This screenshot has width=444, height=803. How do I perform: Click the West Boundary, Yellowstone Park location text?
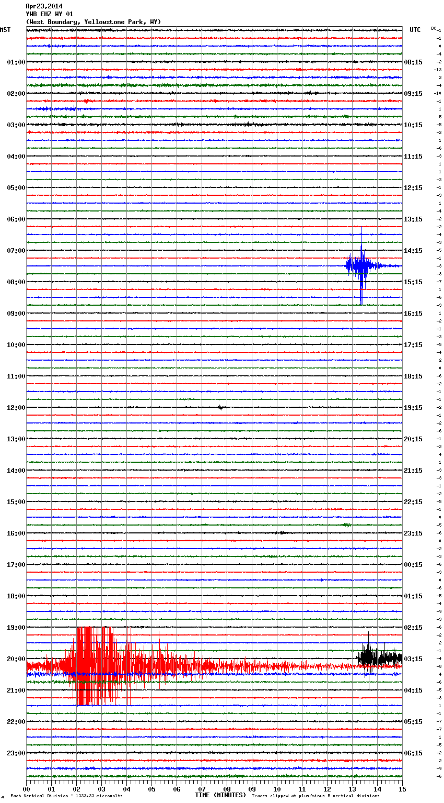pos(93,22)
